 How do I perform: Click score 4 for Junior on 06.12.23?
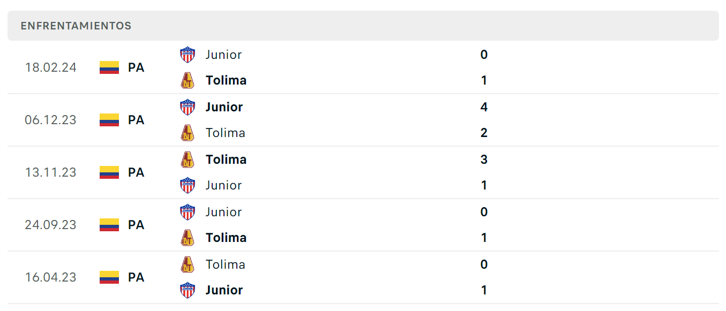[x=484, y=107]
